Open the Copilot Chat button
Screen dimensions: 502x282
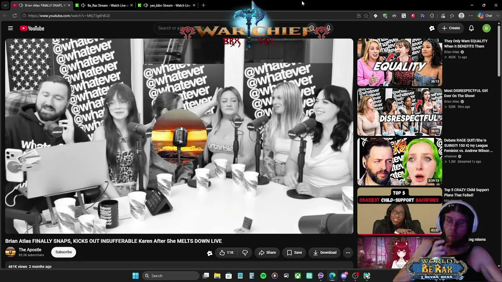point(485,16)
